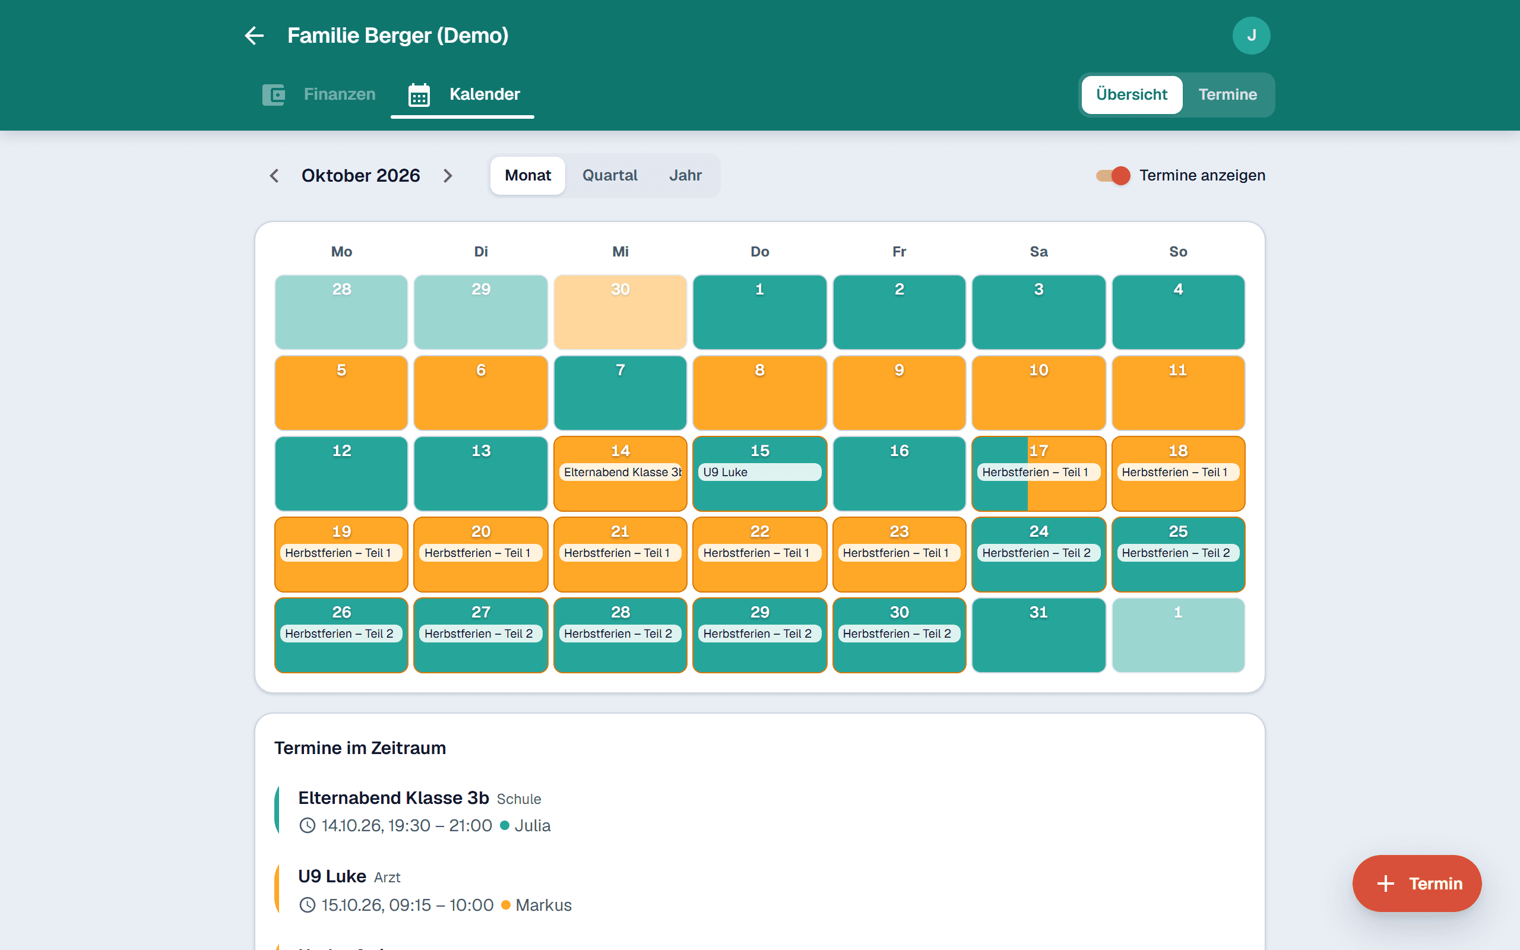
Task: Switch to Termine view
Action: (x=1227, y=95)
